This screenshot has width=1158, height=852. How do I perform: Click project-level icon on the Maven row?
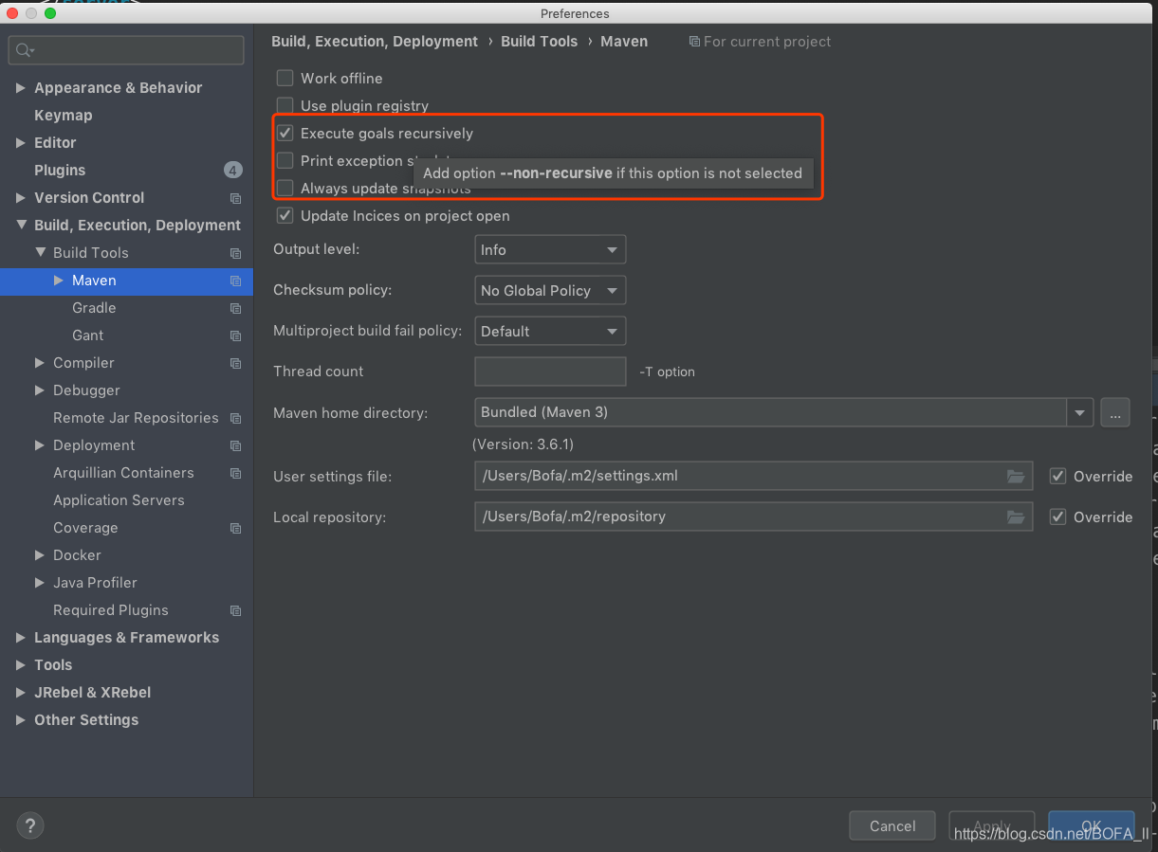(x=235, y=281)
